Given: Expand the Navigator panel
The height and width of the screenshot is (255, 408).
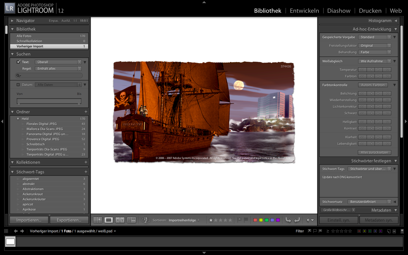Looking at the screenshot, I should tap(12, 21).
